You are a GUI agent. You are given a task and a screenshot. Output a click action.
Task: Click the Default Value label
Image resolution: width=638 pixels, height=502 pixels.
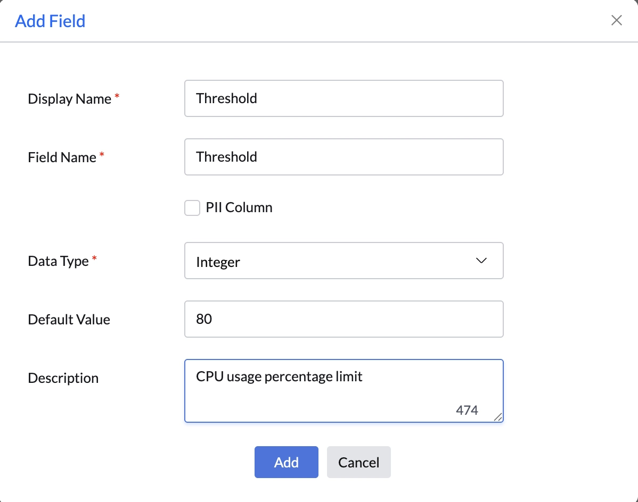coord(69,320)
